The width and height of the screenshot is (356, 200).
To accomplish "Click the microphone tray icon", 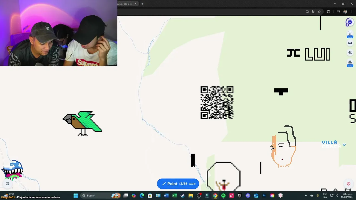I will click(318, 196).
